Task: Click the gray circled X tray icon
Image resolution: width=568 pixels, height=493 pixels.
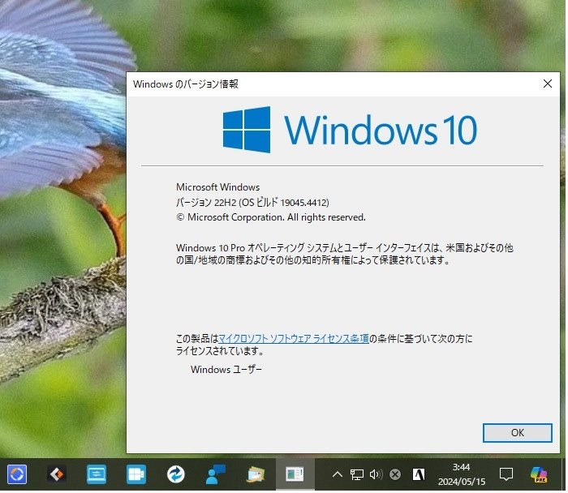Action: pyautogui.click(x=395, y=474)
